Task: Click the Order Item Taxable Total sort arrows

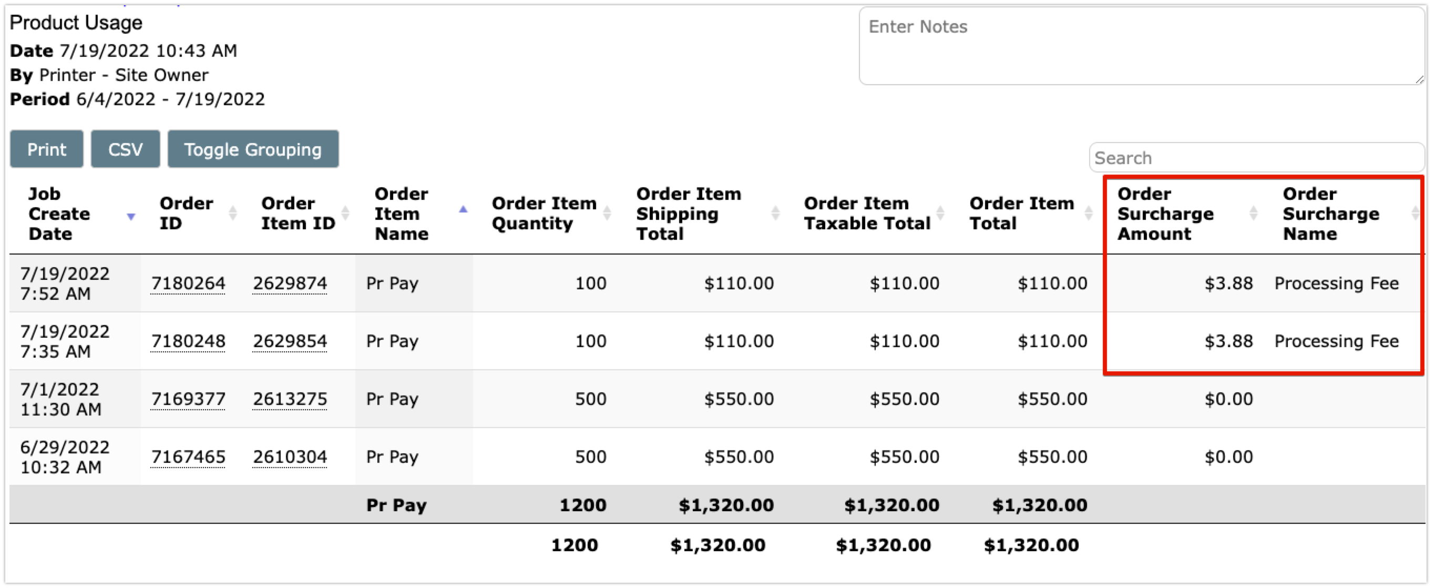Action: click(x=940, y=213)
